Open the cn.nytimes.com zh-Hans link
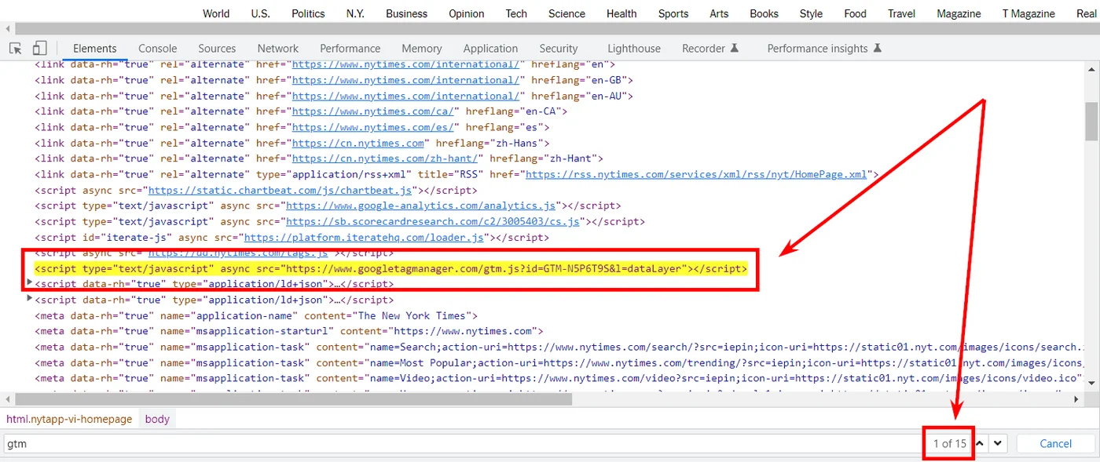 tap(358, 143)
